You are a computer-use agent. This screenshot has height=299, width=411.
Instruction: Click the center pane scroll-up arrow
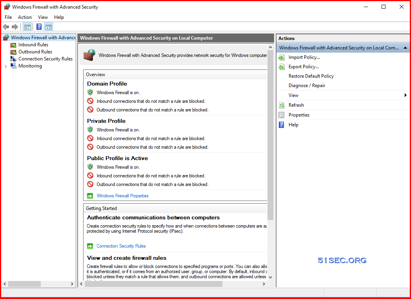click(270, 47)
